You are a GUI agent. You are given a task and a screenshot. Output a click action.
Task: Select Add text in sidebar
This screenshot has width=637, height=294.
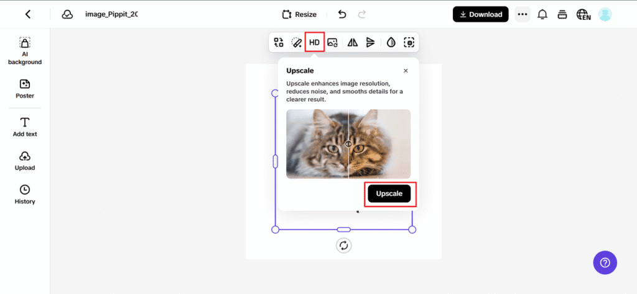pos(25,127)
